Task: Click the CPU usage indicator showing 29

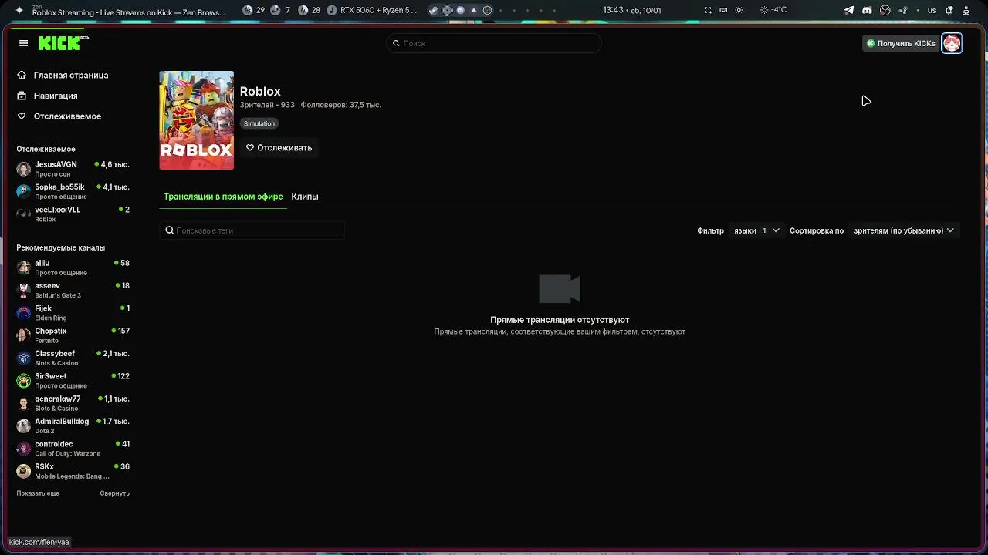Action: 254,10
